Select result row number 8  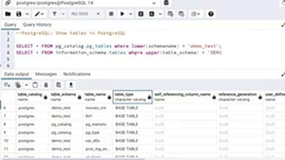(x=5, y=124)
